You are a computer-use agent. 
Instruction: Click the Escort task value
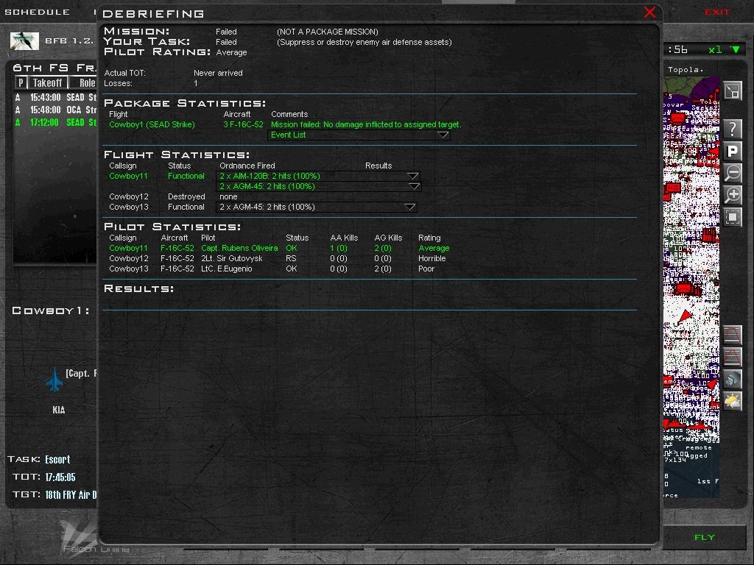(57, 459)
